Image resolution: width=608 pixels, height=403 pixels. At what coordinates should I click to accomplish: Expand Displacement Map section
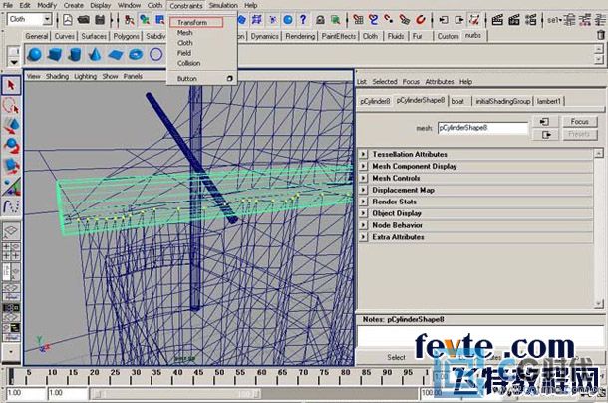[364, 190]
